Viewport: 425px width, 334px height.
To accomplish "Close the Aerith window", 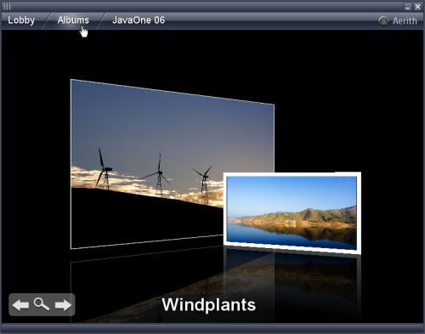I will [x=417, y=7].
